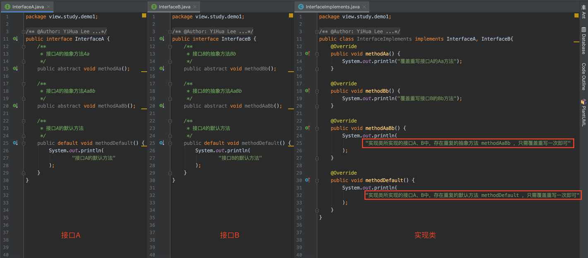This screenshot has height=258, width=588.
Task: Click override gutter icon beside methodAaBb() in InterfaceImplements
Action: coord(307,128)
